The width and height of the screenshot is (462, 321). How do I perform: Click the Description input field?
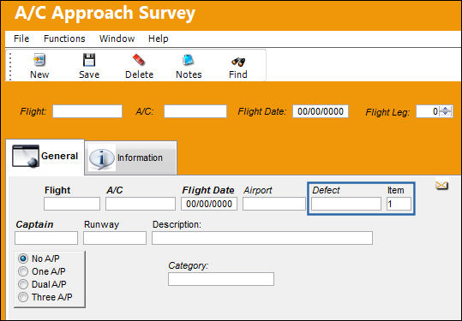(262, 238)
